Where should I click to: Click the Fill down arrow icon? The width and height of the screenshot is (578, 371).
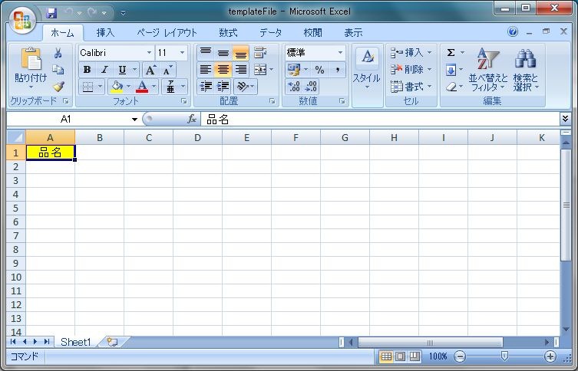(451, 70)
